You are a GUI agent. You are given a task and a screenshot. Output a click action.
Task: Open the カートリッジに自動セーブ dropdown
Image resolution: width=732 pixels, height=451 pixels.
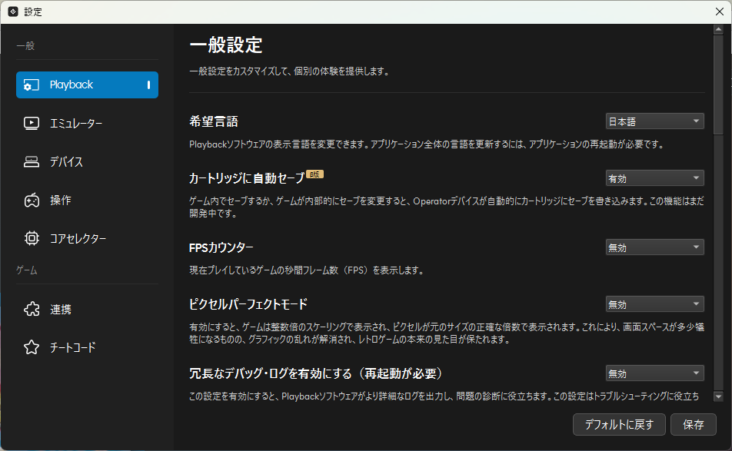pos(654,178)
